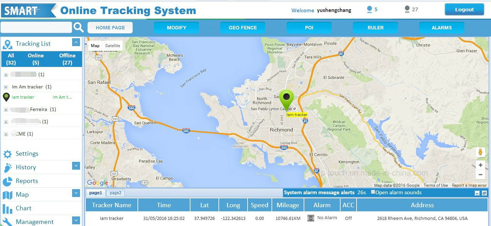
Task: Select Iam tracker in the tracking list
Action: [23, 97]
